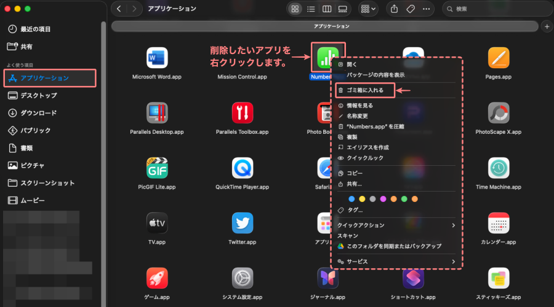
Task: Select the Pages.app icon
Action: pos(499,58)
